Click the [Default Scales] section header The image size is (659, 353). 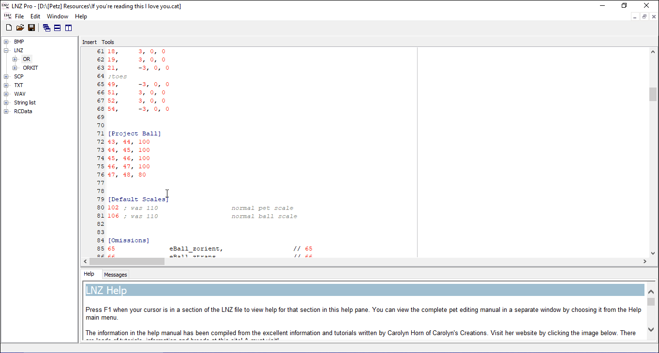138,199
